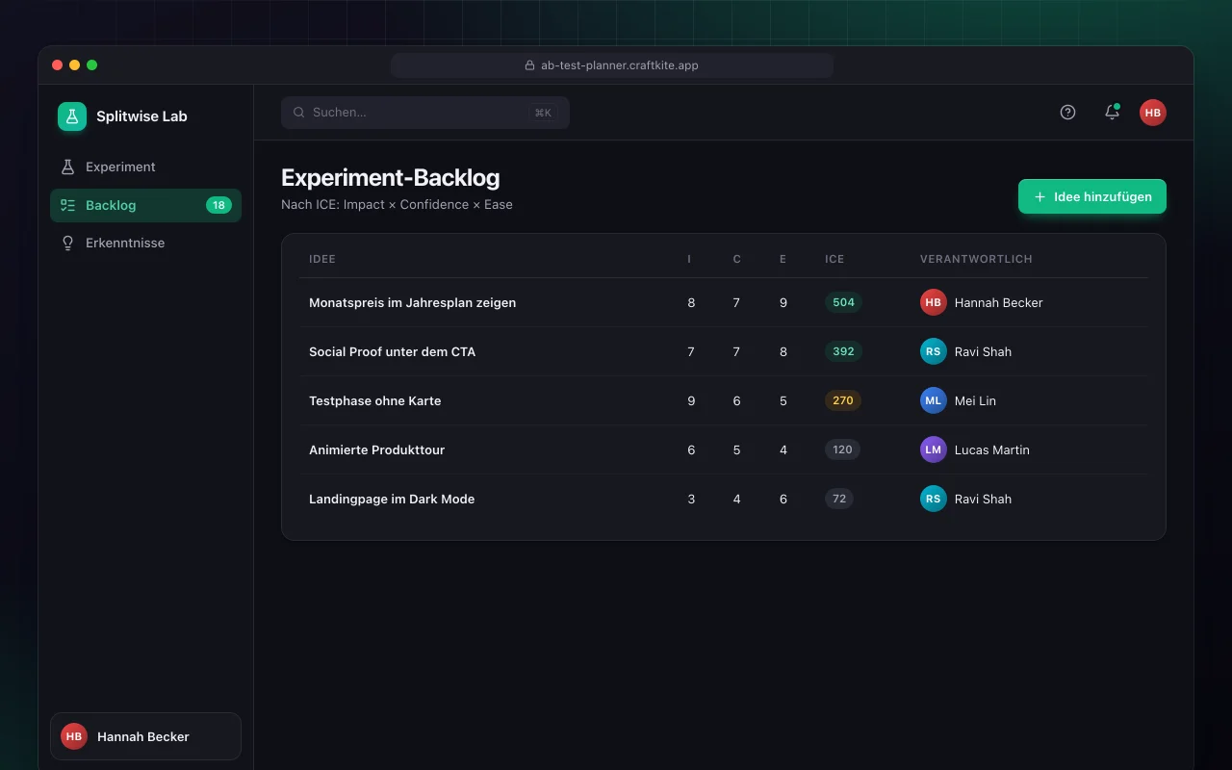Image resolution: width=1232 pixels, height=770 pixels.
Task: Click the ICE score badge 392
Action: [843, 351]
